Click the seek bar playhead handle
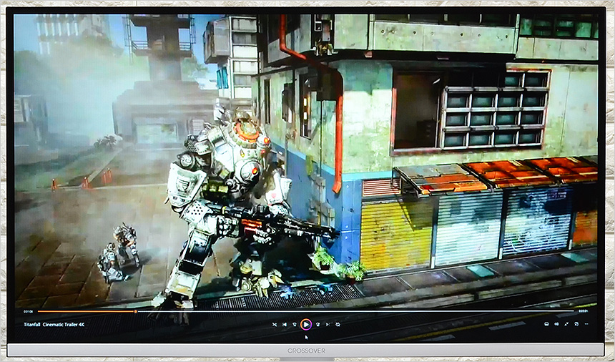This screenshot has height=362, width=615. (x=135, y=311)
